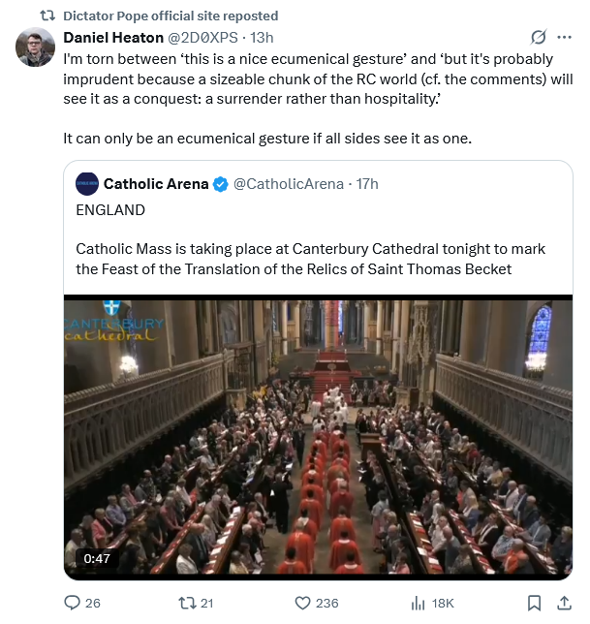Open the three-dot more options menu

tap(565, 38)
